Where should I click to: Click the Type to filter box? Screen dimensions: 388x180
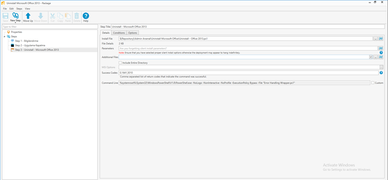click(50, 27)
